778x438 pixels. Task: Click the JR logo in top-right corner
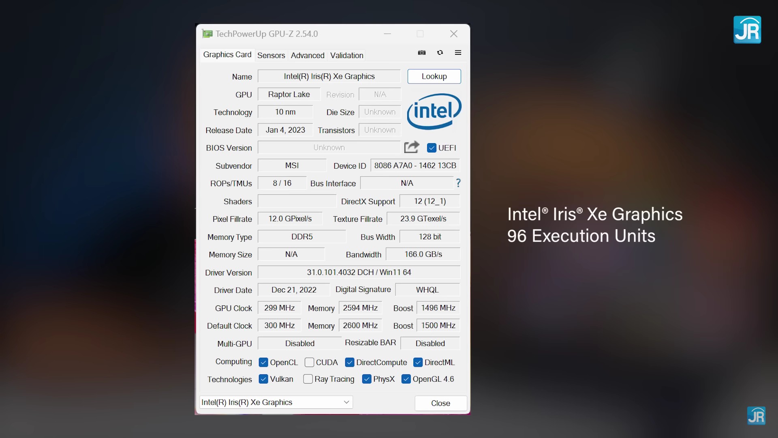click(x=747, y=30)
